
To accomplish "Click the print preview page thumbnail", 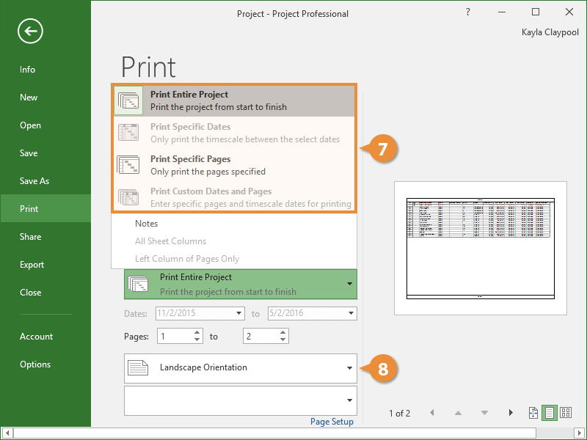I will [480, 248].
